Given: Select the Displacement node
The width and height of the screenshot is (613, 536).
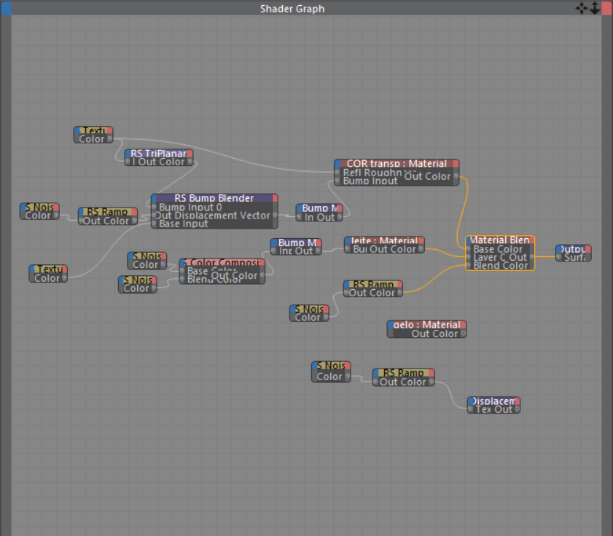Looking at the screenshot, I should point(493,405).
